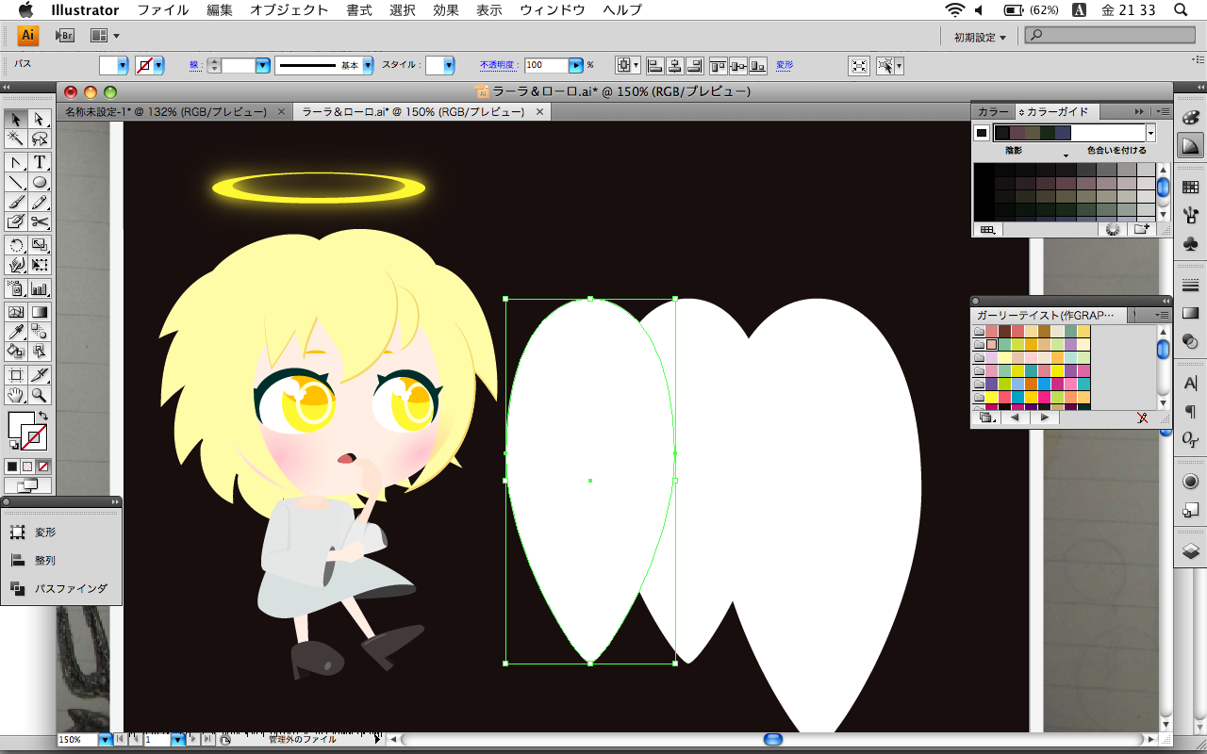Open the 初期設定 workspace switcher
Screen dimensions: 1207x754
[980, 37]
